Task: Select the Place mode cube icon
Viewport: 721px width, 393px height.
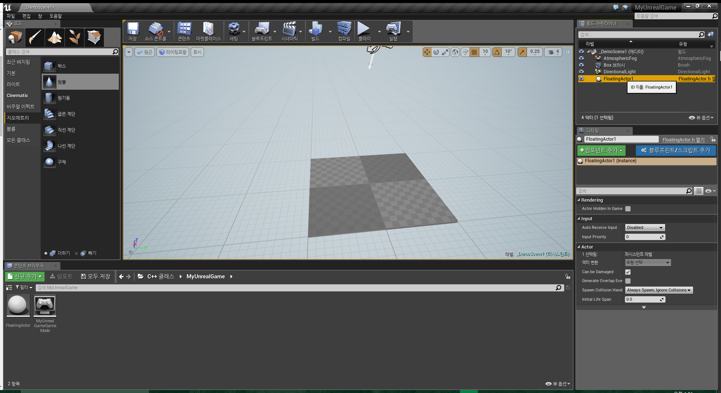Action: (x=15, y=37)
